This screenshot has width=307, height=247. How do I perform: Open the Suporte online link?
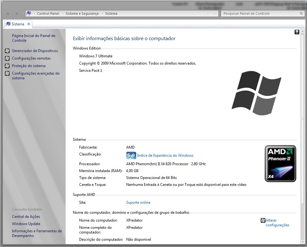[138, 202]
